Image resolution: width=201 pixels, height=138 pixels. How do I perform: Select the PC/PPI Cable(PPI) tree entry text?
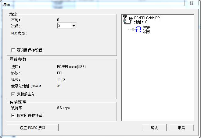tap(148, 18)
